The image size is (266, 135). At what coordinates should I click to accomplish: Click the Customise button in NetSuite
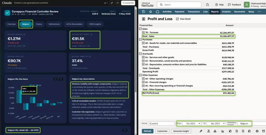(162, 131)
